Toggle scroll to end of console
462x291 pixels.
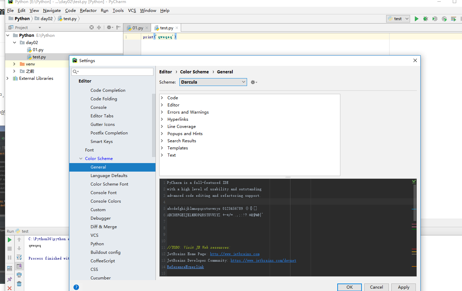tap(19, 266)
